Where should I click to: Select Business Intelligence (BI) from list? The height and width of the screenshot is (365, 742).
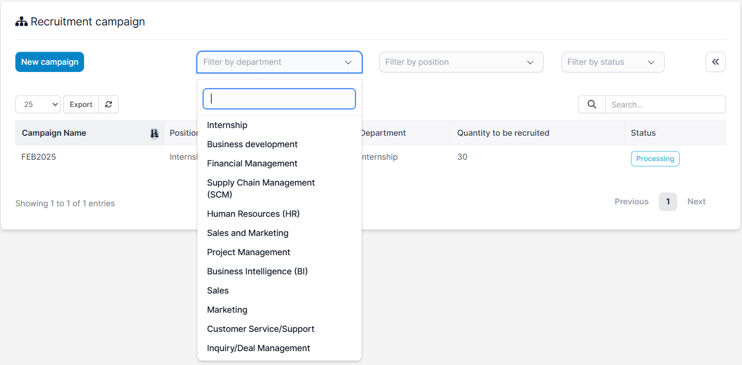click(257, 271)
